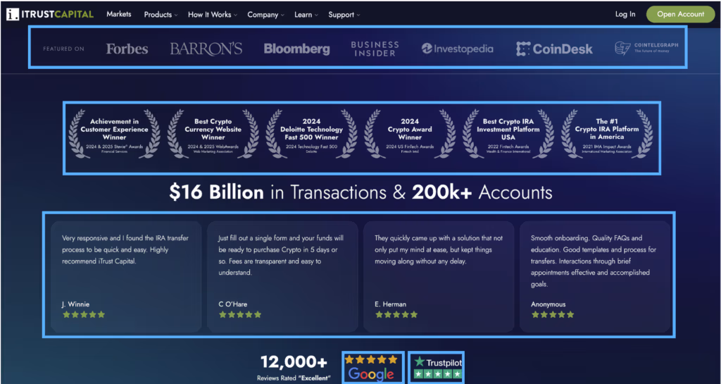Click the #1 Crypto IRA Platform badge
Image resolution: width=721 pixels, height=384 pixels.
click(606, 135)
